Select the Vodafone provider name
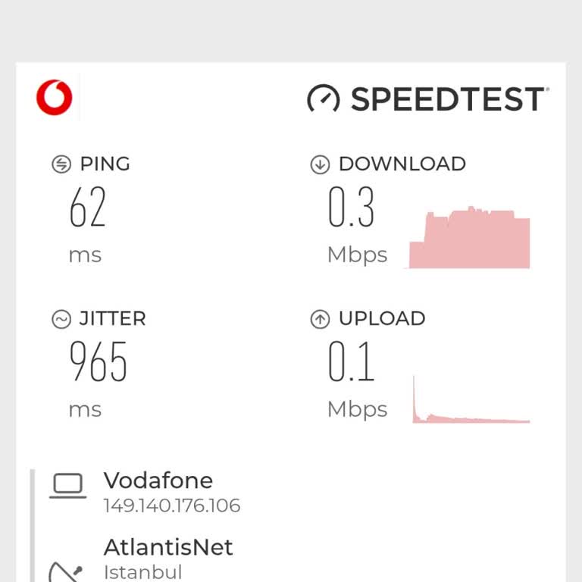This screenshot has width=582, height=582. coord(158,480)
